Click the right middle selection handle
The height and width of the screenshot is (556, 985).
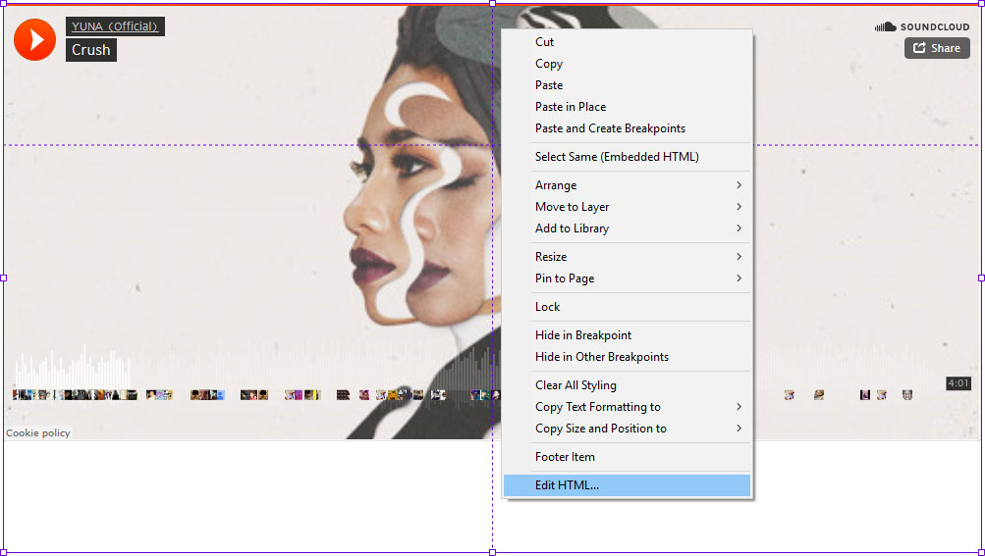coord(981,278)
